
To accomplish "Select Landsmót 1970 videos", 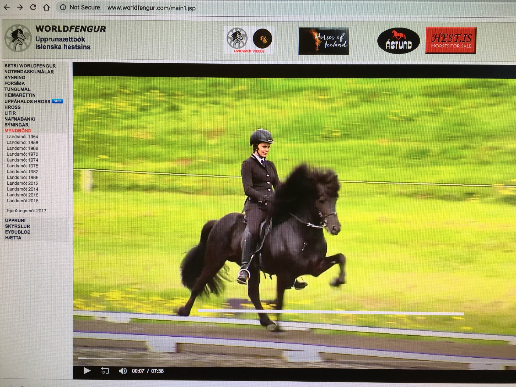I will [22, 154].
